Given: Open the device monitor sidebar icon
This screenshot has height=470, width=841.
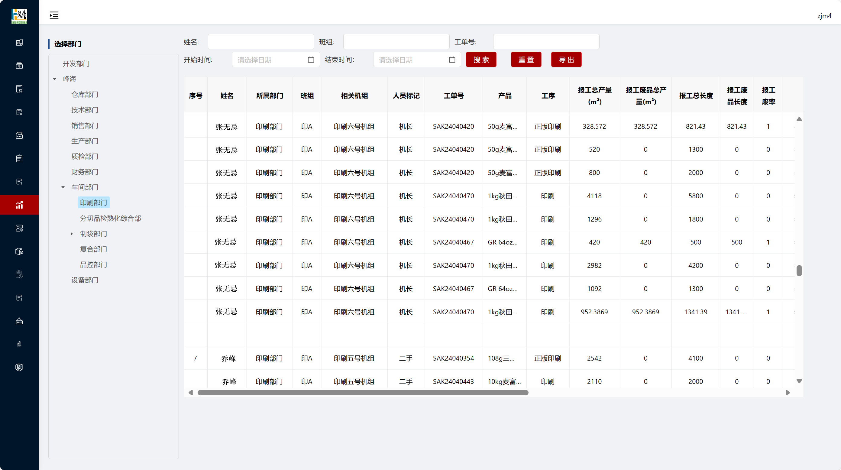Looking at the screenshot, I should 19,42.
